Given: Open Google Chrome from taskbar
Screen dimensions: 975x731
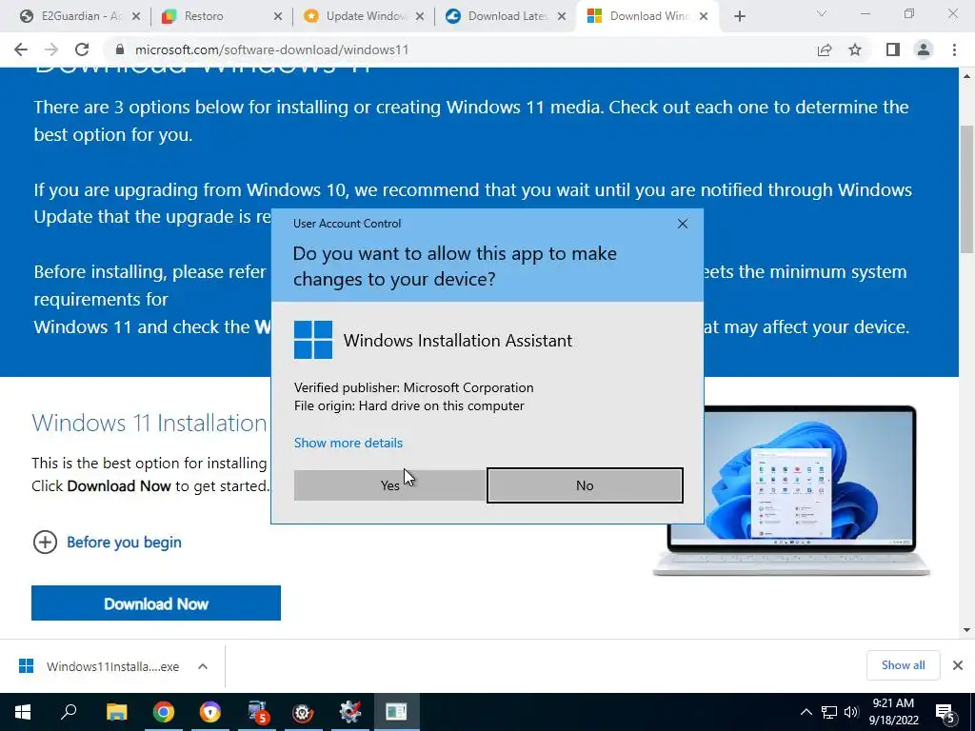Looking at the screenshot, I should tap(164, 712).
